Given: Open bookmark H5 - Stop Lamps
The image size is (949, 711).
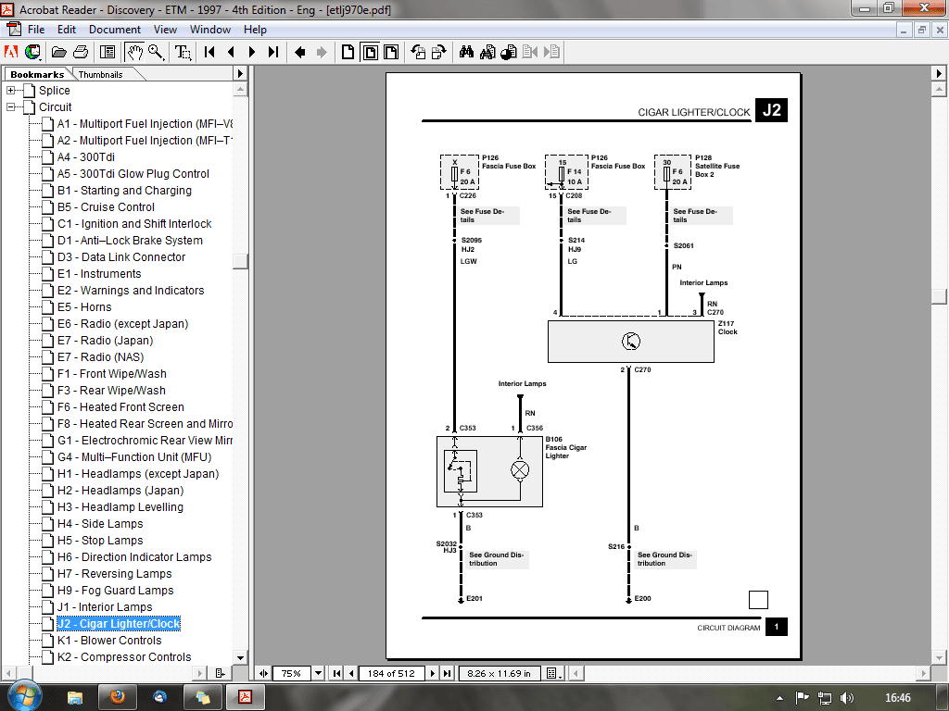Looking at the screenshot, I should click(x=100, y=541).
